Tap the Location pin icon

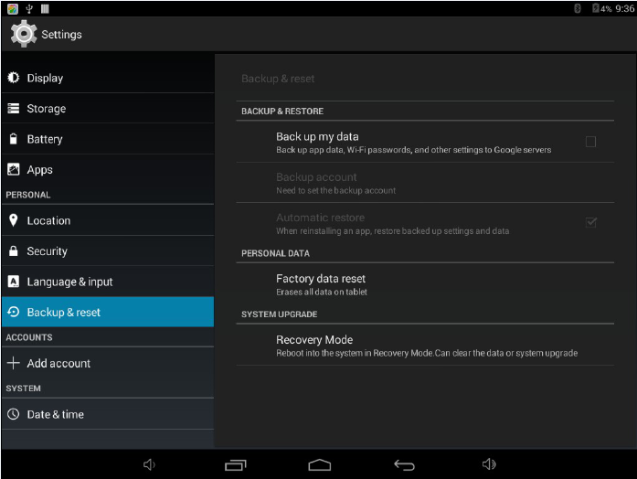14,219
